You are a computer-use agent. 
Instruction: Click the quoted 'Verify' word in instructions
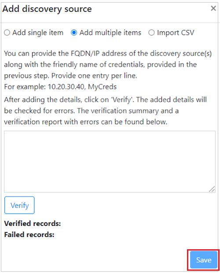click(122, 100)
